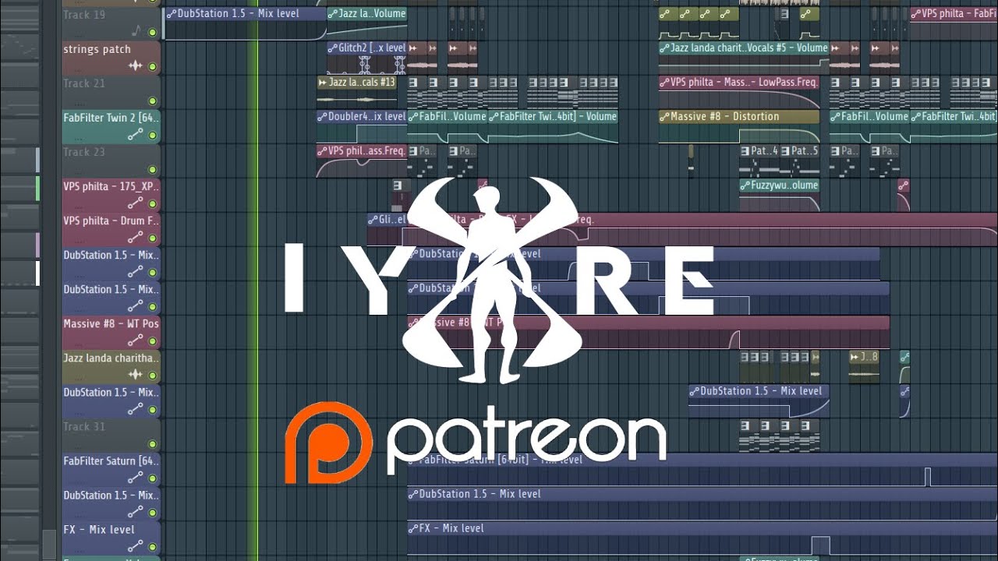This screenshot has width=998, height=561.
Task: Select the FabFilter Saturn [64.. track name
Action: coord(111,460)
